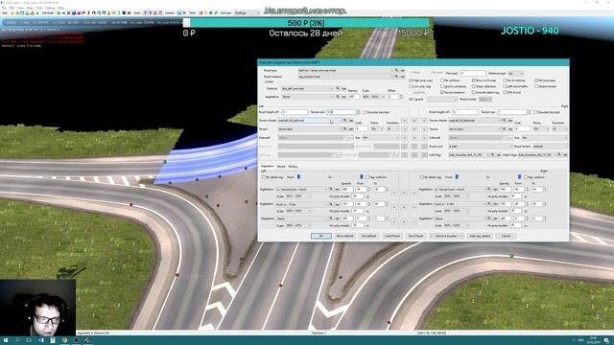Screen dimensions: 614x345
Task: Click the magnifier next to right Terrain shader
Action: 505,120
